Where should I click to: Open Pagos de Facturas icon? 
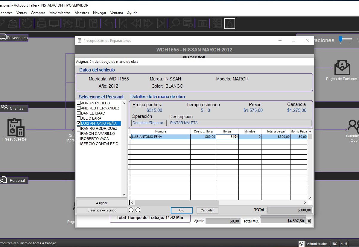tap(342, 68)
